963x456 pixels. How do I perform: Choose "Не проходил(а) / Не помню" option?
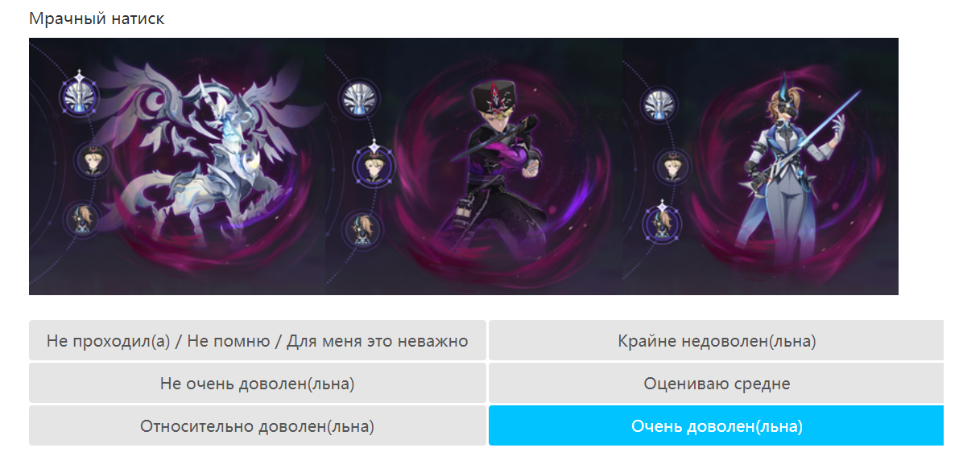[258, 340]
